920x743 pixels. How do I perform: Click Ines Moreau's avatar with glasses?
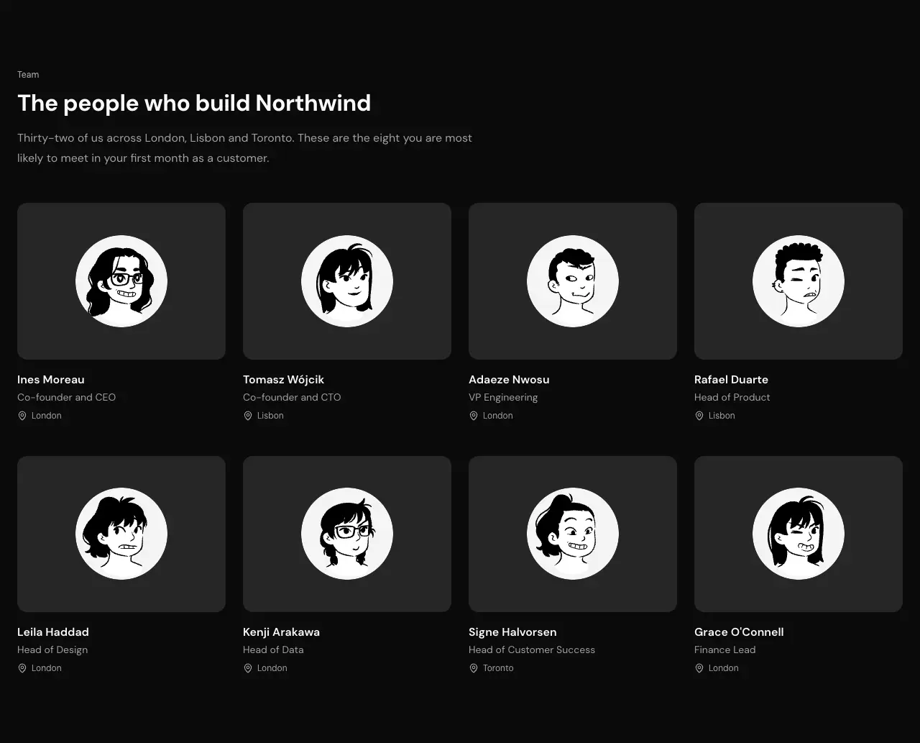pos(121,281)
